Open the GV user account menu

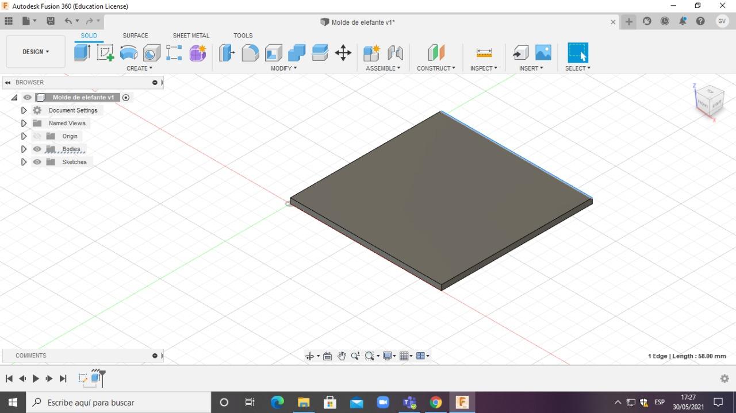pyautogui.click(x=722, y=21)
